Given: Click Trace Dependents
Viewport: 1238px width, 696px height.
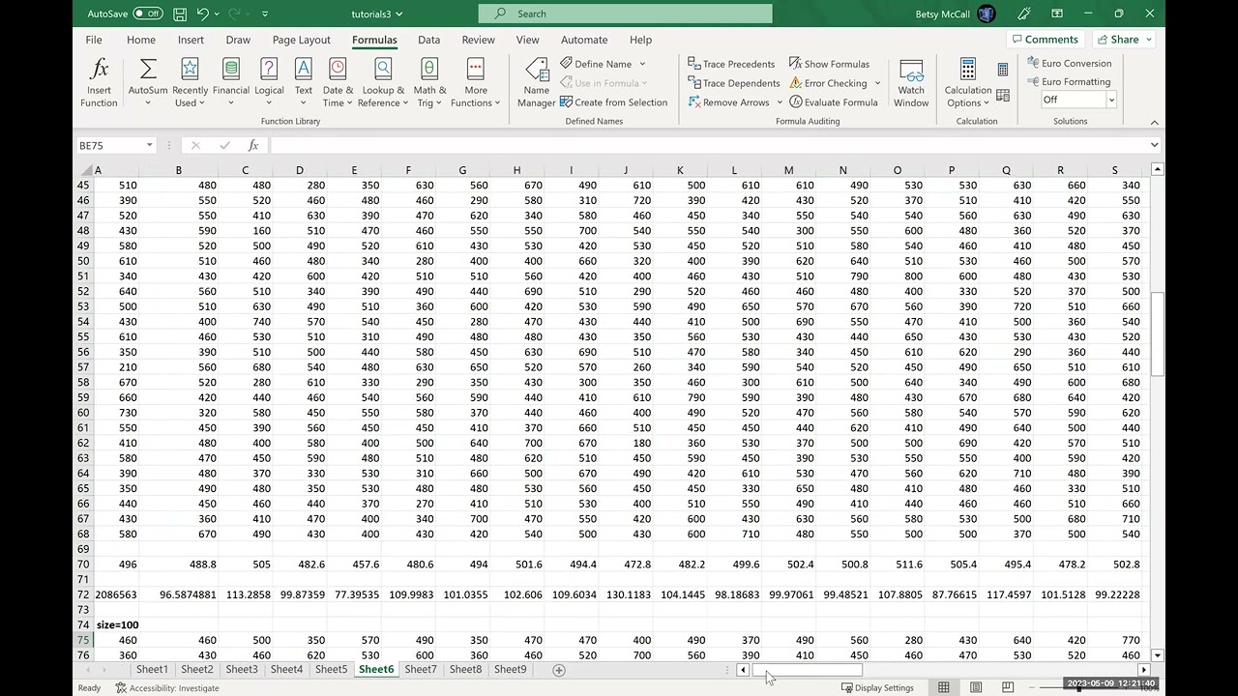Looking at the screenshot, I should [733, 83].
